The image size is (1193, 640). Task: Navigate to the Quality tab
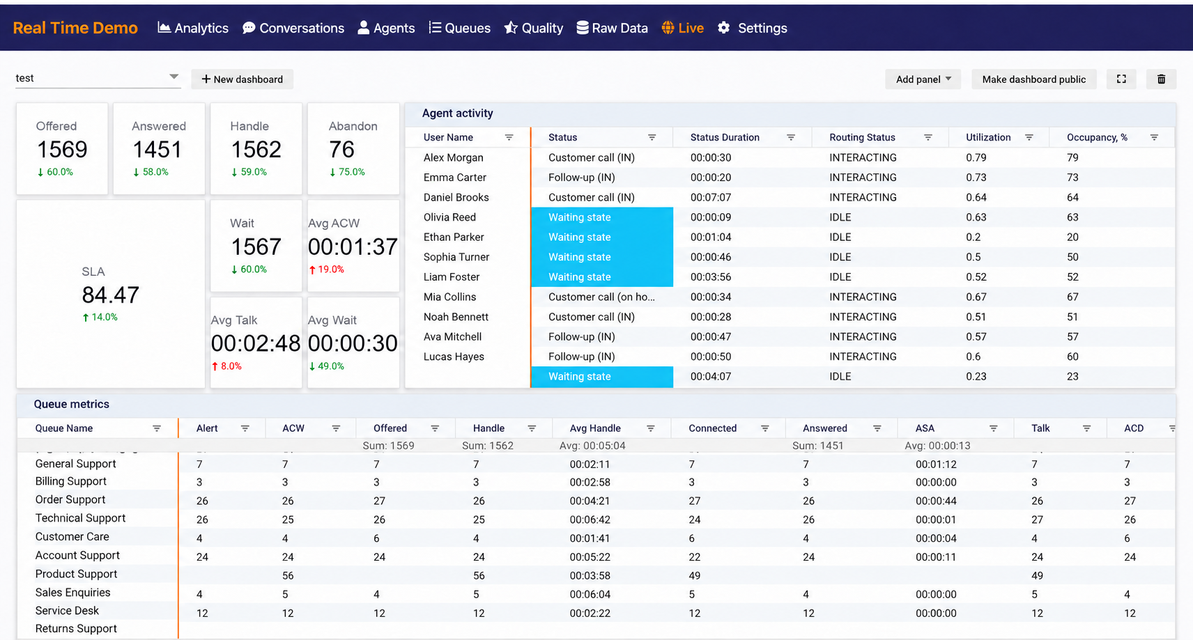pyautogui.click(x=534, y=28)
